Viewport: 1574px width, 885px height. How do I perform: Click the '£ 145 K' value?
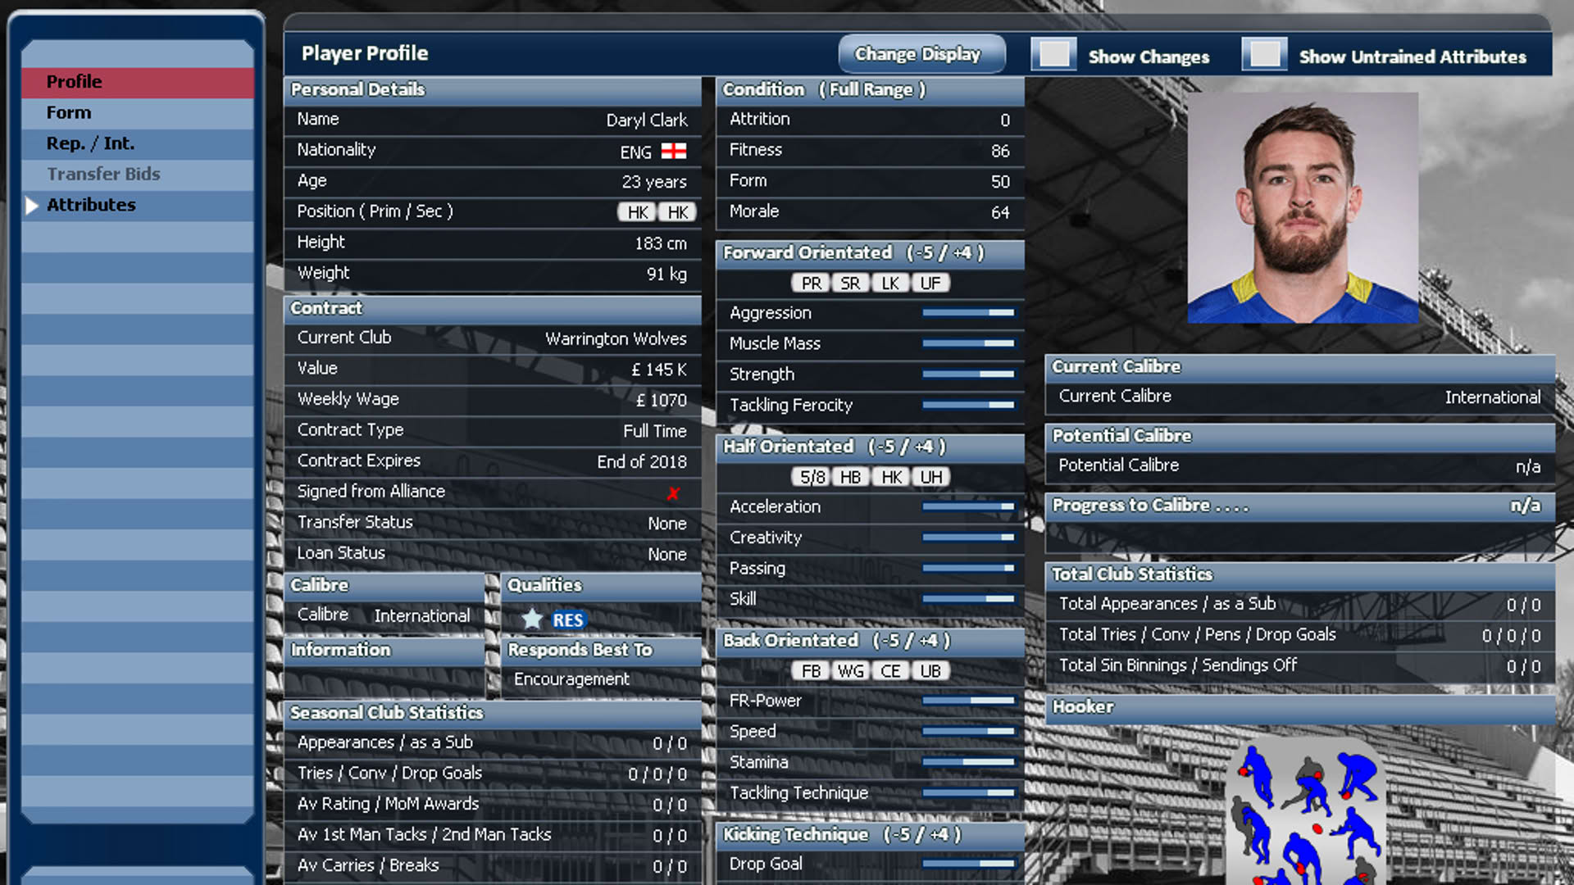pyautogui.click(x=659, y=370)
